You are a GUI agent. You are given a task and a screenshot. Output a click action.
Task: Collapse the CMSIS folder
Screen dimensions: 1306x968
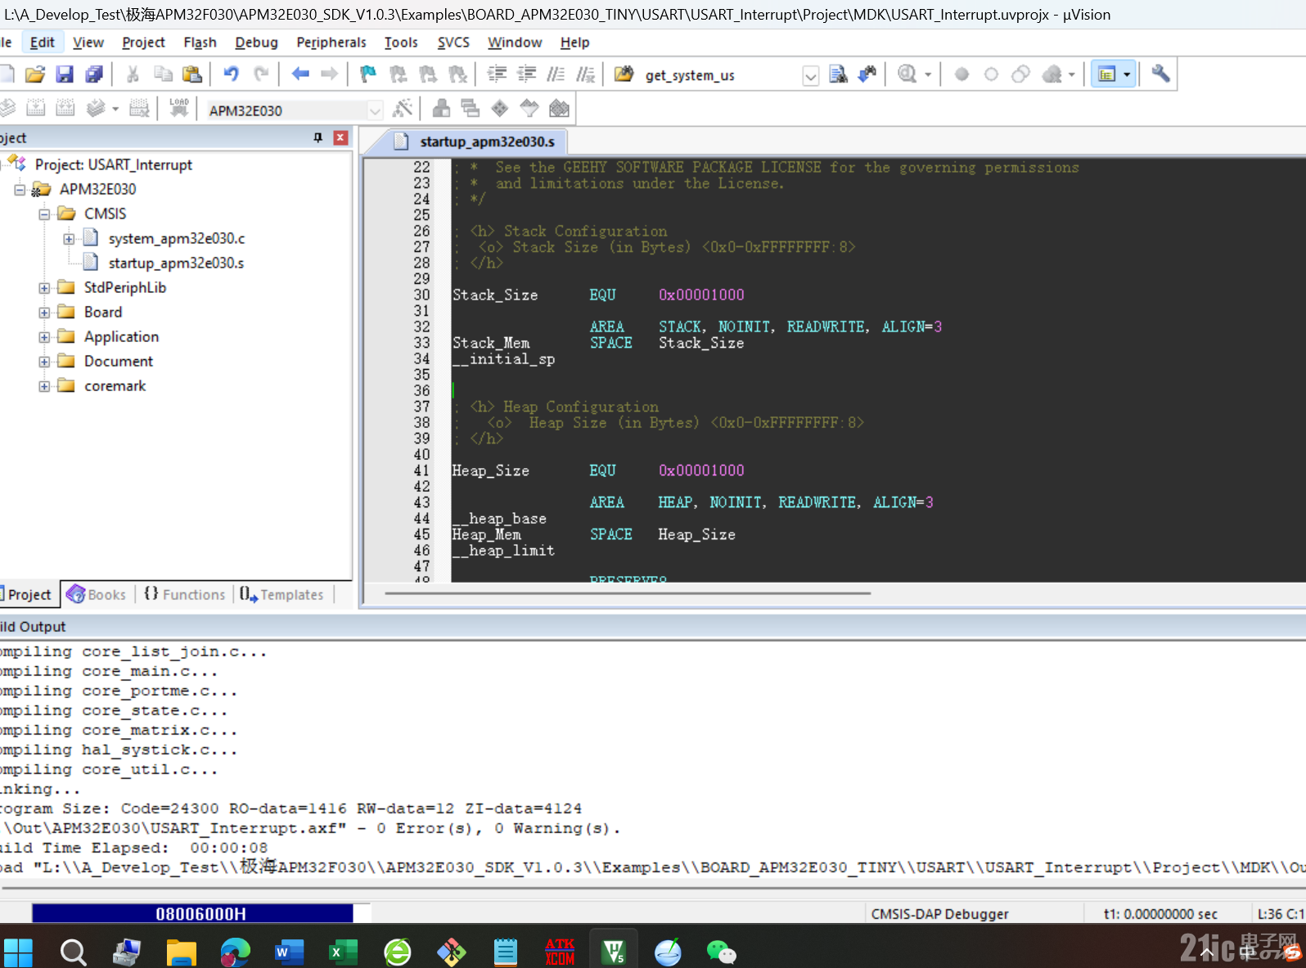44,214
